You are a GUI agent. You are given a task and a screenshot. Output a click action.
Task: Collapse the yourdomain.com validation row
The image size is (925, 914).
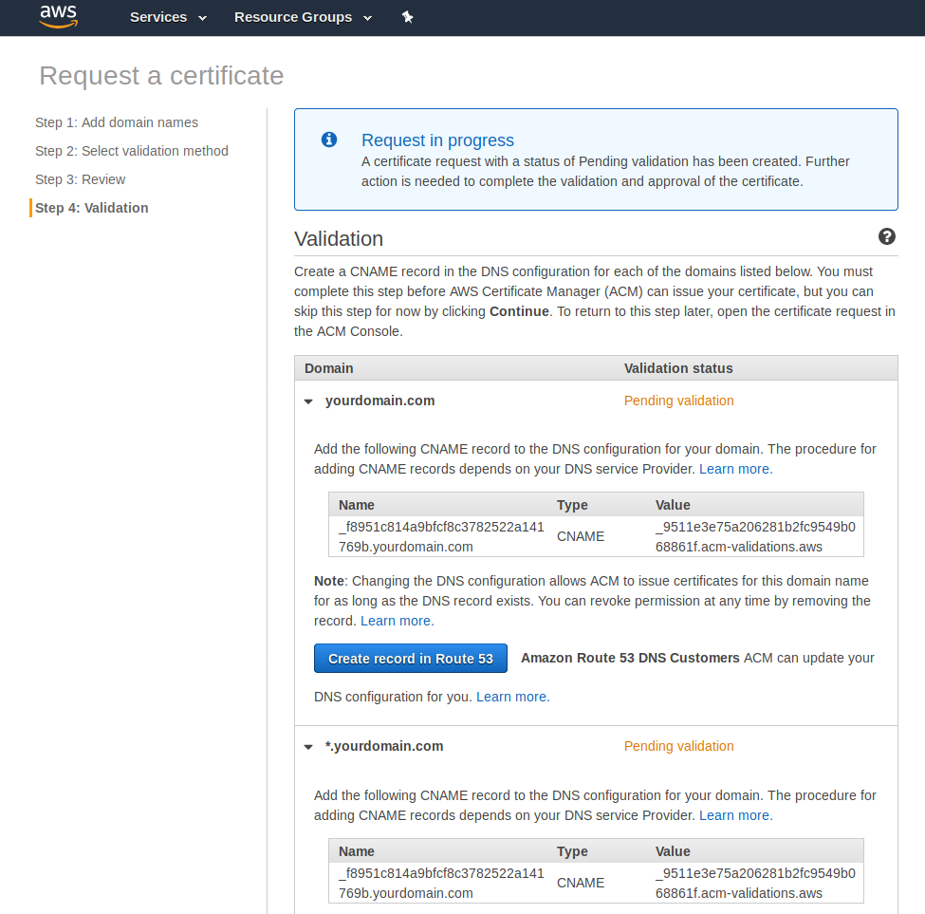pyautogui.click(x=308, y=401)
